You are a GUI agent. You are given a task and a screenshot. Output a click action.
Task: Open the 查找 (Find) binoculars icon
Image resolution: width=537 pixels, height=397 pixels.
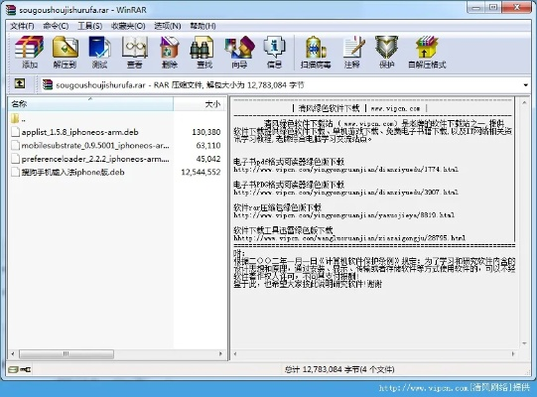pos(204,52)
